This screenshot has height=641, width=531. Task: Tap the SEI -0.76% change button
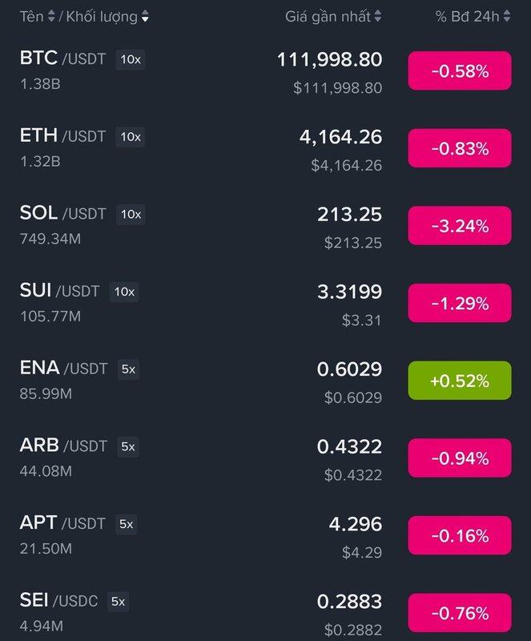tap(460, 613)
